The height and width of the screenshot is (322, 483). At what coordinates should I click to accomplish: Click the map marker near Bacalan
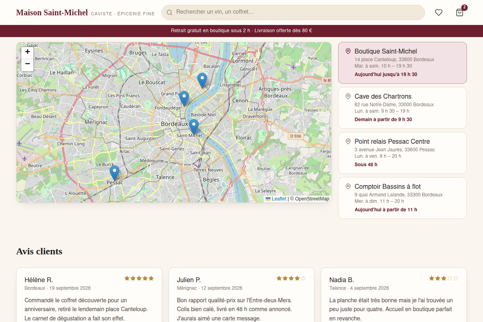pos(202,80)
